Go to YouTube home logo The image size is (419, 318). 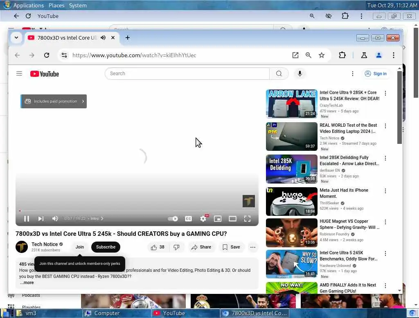(x=44, y=74)
